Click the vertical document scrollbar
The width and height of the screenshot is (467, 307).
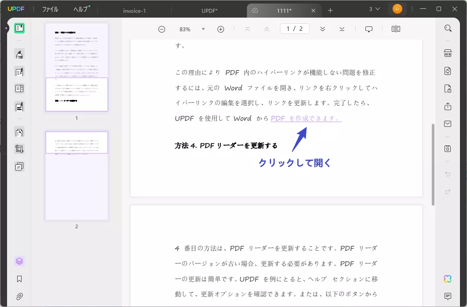point(433,165)
